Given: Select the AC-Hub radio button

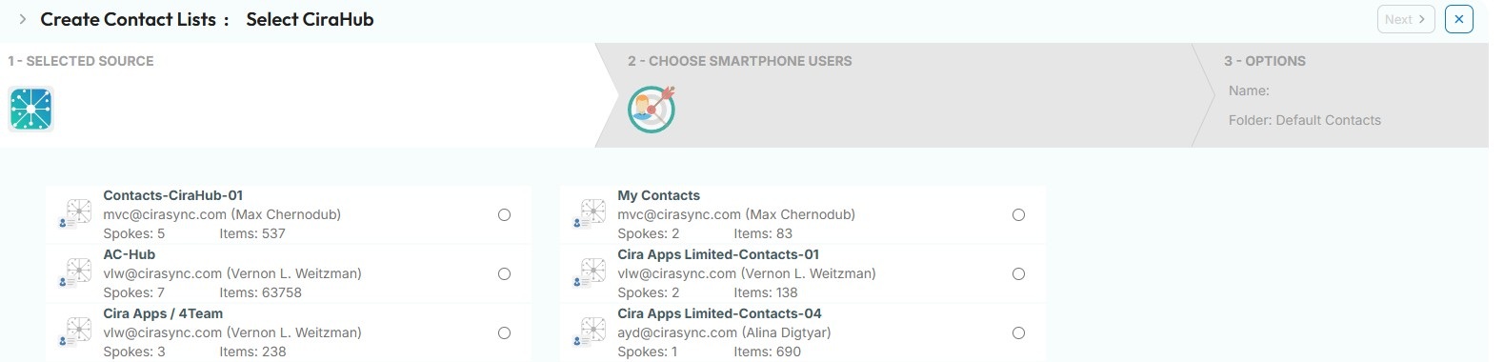Looking at the screenshot, I should [x=505, y=273].
